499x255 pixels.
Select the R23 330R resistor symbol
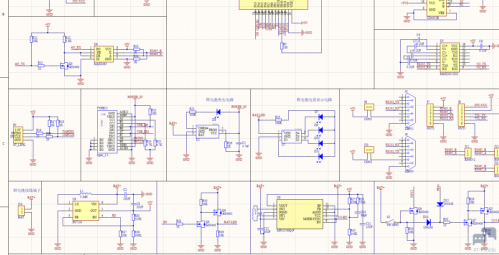click(x=278, y=120)
